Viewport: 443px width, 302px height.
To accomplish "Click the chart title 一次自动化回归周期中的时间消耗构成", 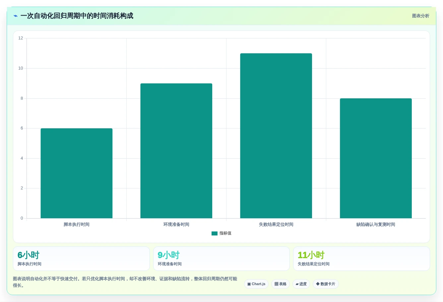I will click(77, 16).
